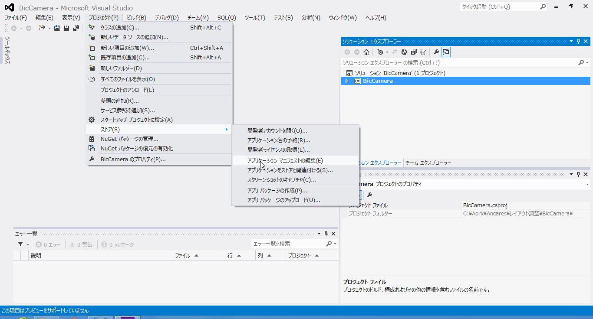
Task: Open the Solution Explorer window position dropdown
Action: [571, 41]
